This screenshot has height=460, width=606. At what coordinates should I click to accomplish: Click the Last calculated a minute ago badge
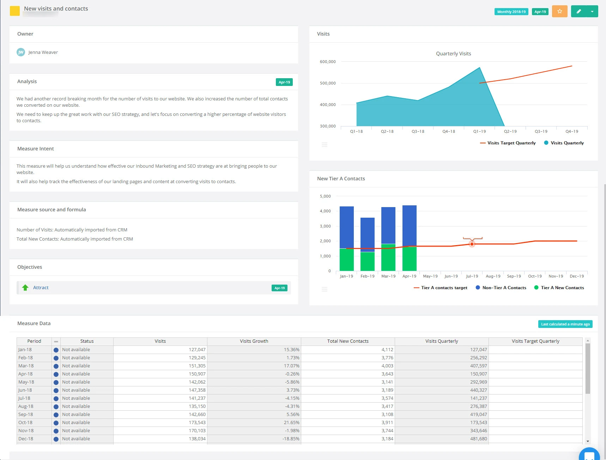click(565, 324)
